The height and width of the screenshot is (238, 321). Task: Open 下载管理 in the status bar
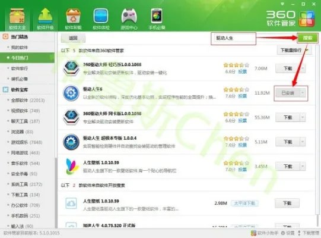308,233
